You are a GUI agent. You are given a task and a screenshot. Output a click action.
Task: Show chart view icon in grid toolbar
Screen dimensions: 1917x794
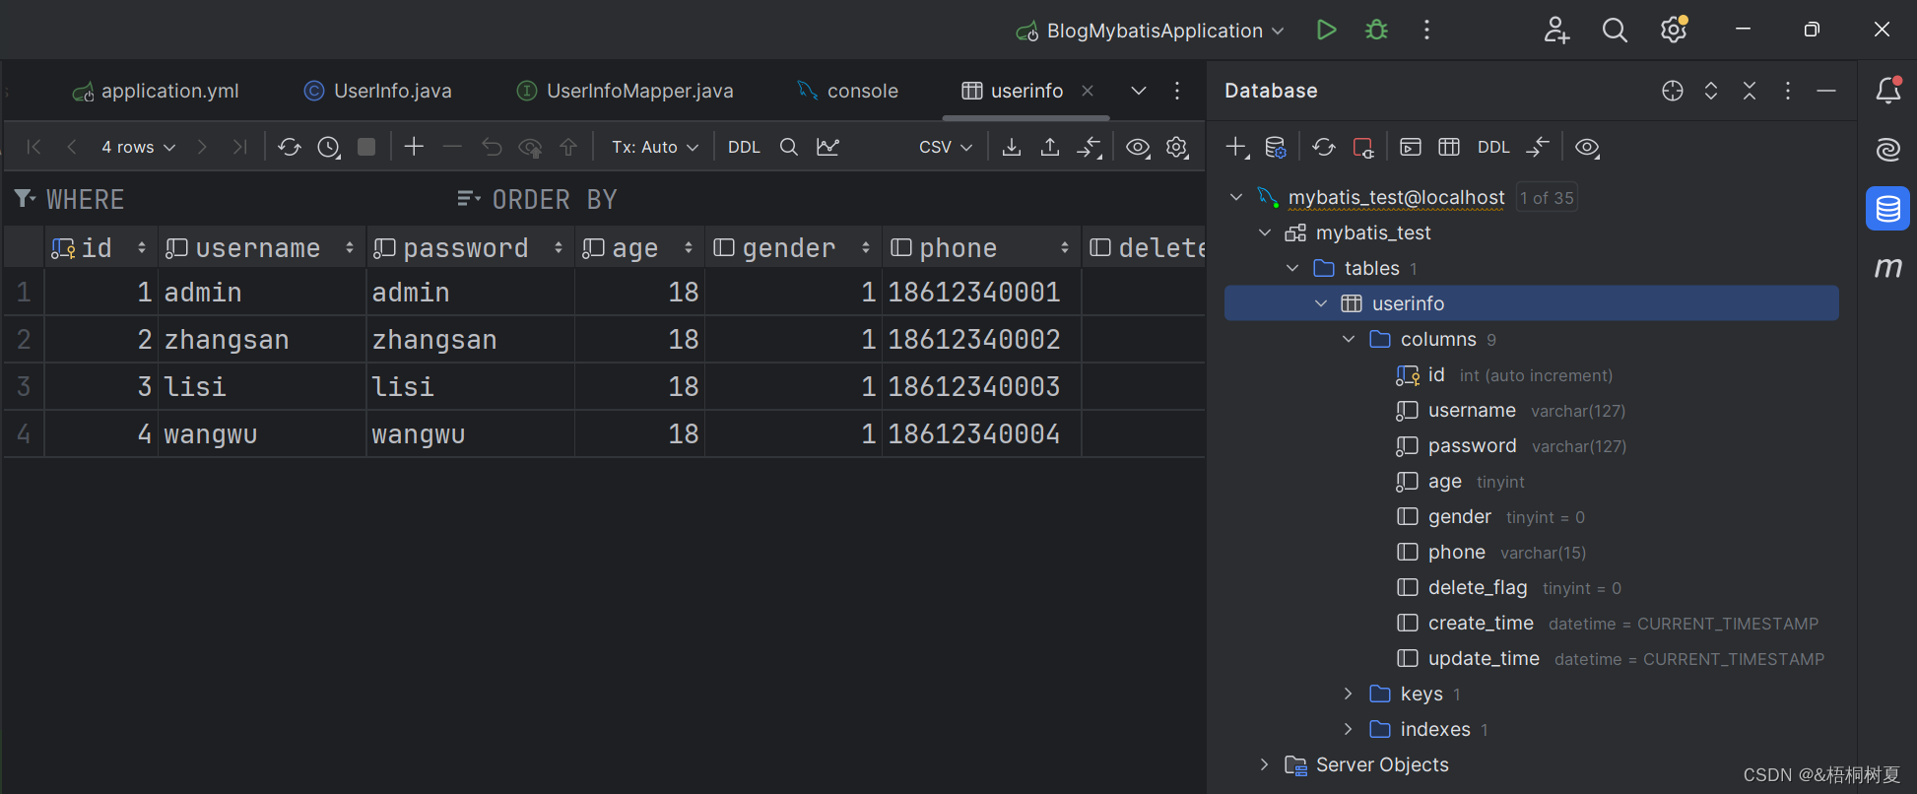(x=827, y=147)
